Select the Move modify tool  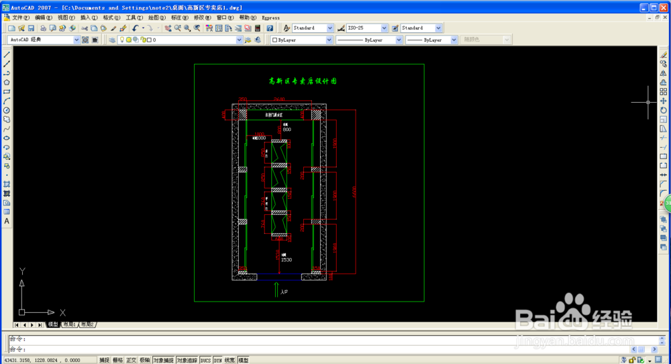(664, 101)
